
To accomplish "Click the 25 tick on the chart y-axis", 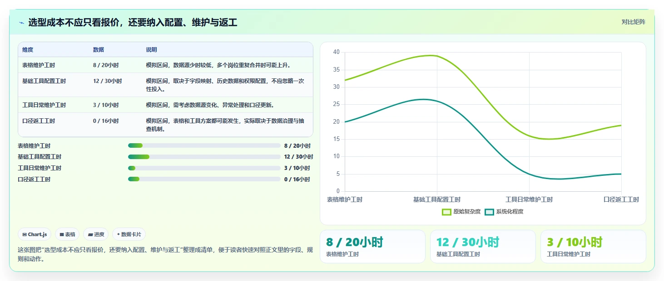I will coord(336,104).
